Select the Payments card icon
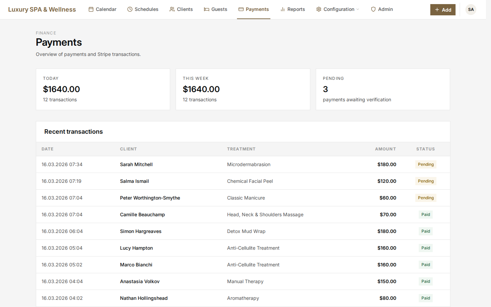This screenshot has height=307, width=491. tap(241, 9)
